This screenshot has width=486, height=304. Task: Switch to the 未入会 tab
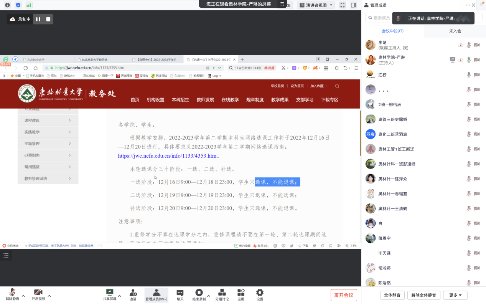point(455,31)
